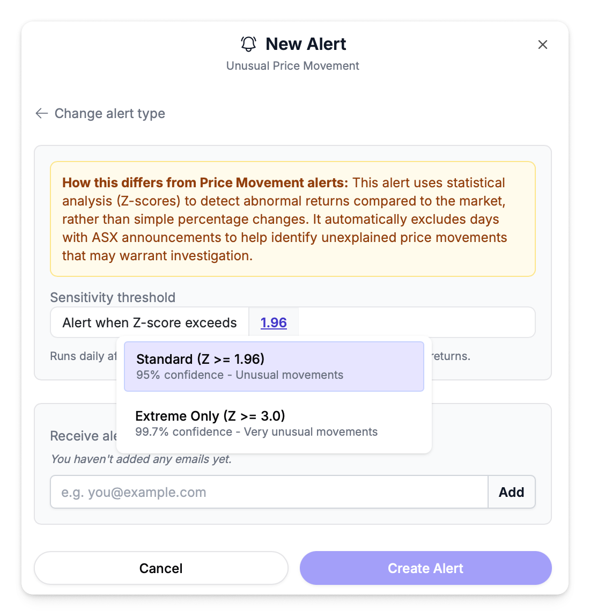The width and height of the screenshot is (590, 616).
Task: Click the 99.7% confidence description text
Action: (x=256, y=432)
